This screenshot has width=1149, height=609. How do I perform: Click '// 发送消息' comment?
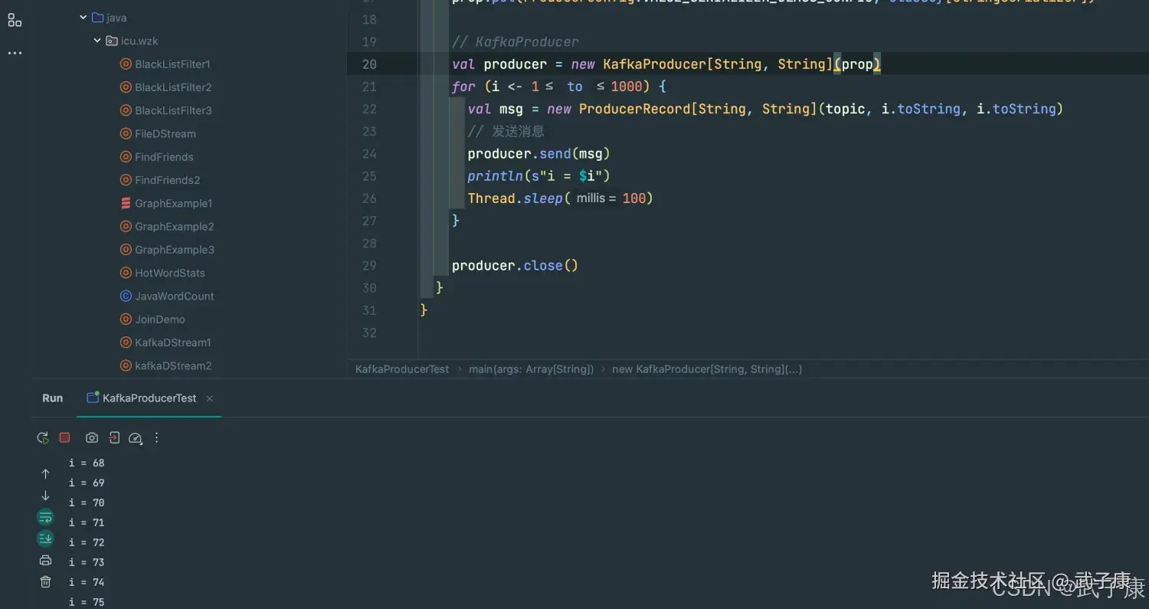506,132
